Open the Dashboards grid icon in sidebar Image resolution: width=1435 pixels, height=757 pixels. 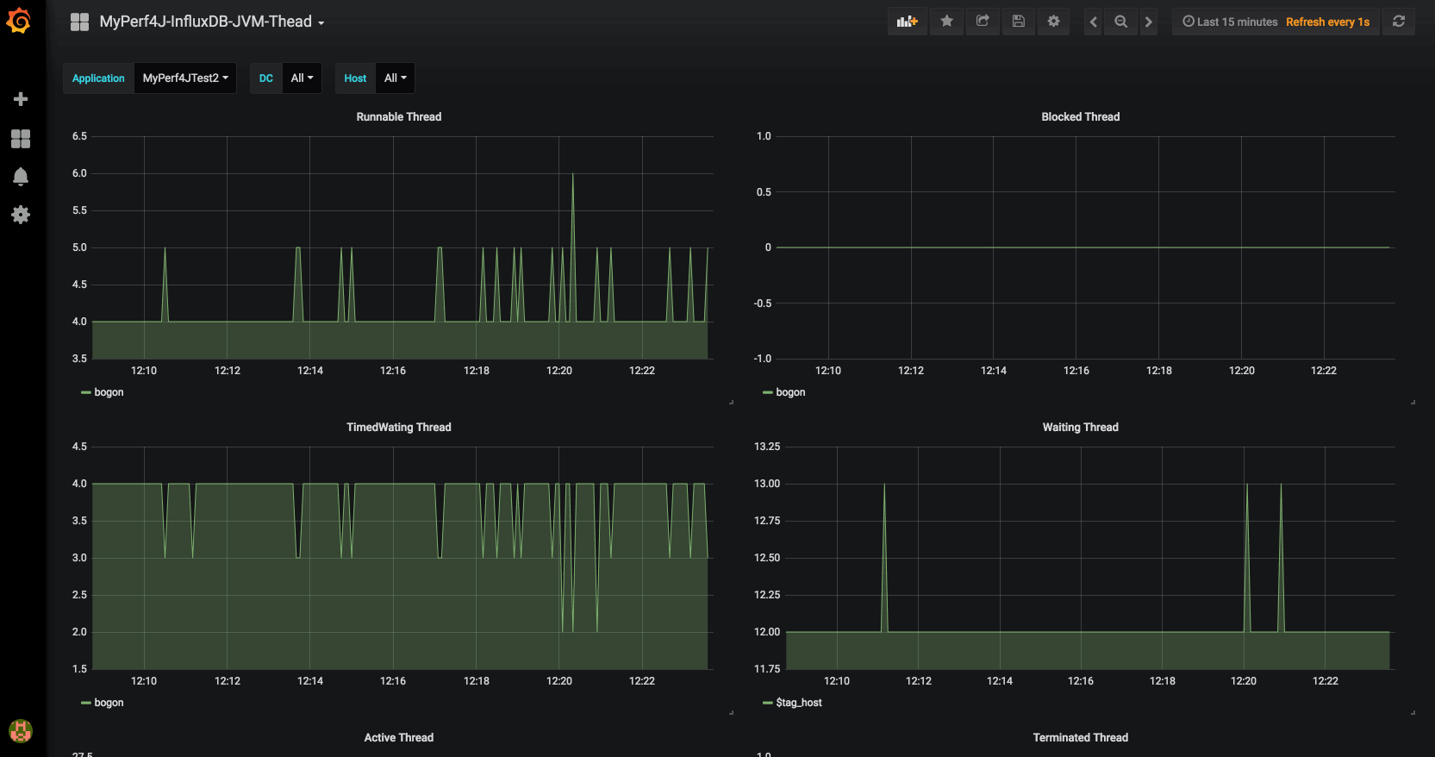(x=21, y=139)
